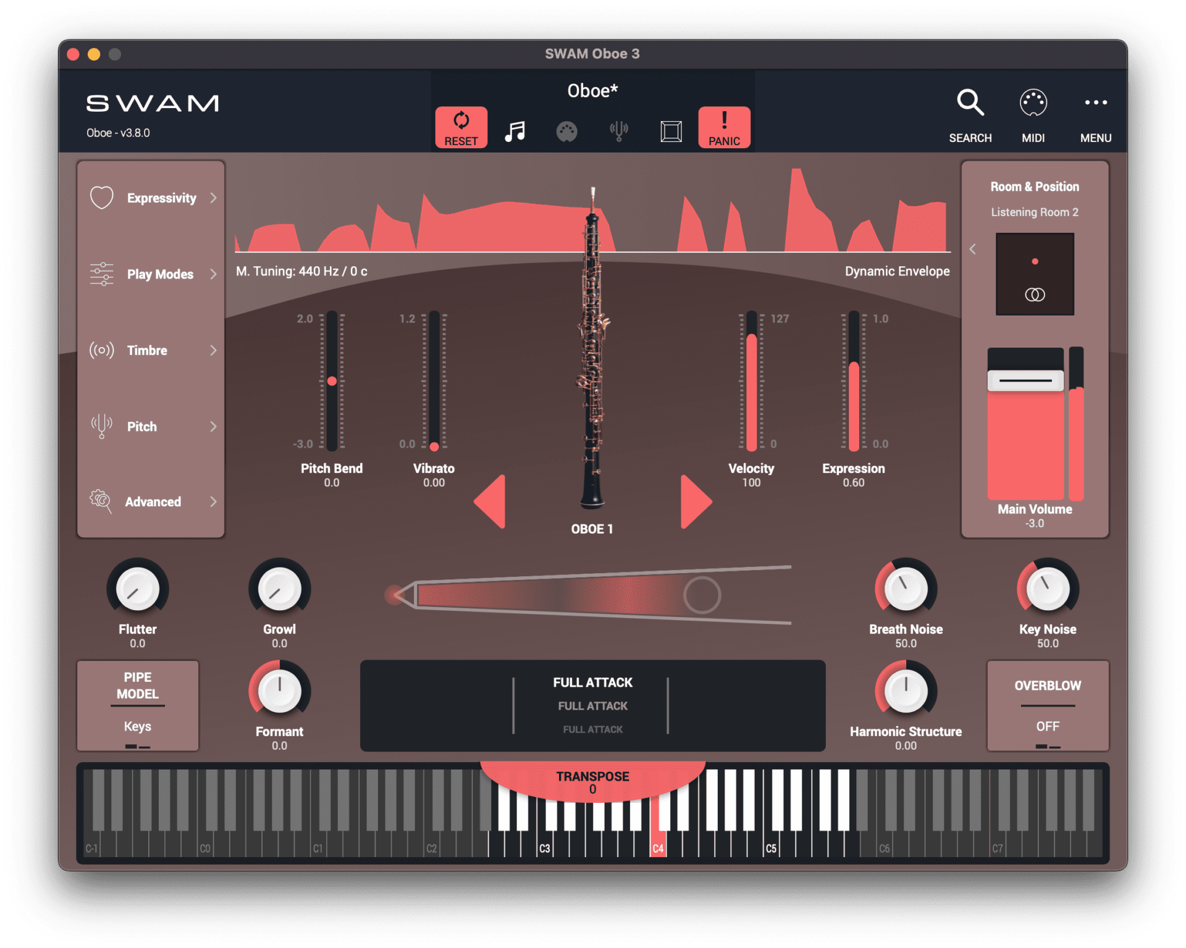The width and height of the screenshot is (1186, 948).
Task: Collapse Room & Position panel with left chevron
Action: tap(973, 249)
